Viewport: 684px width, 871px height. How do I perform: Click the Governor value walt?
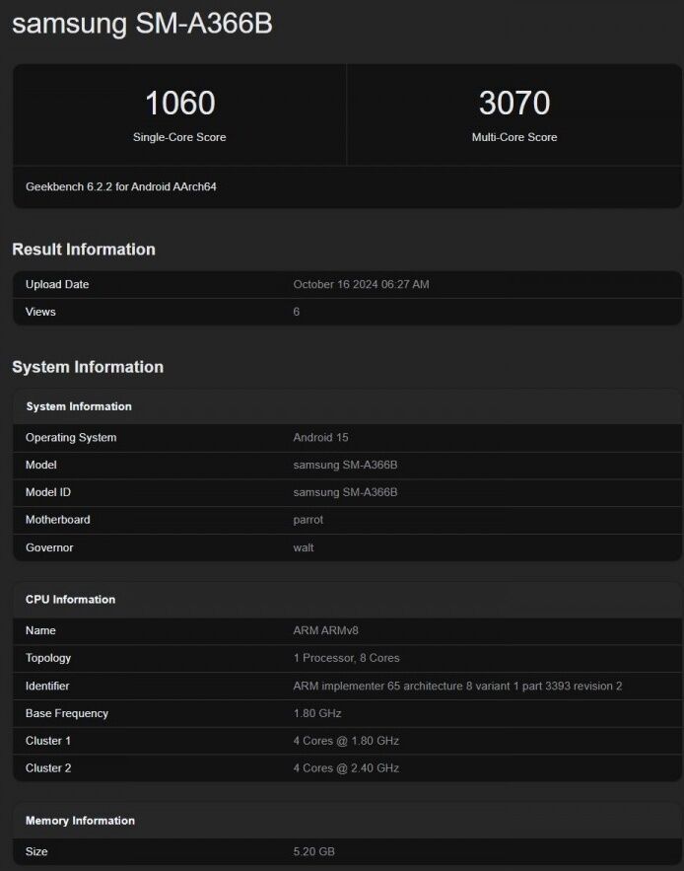pos(304,547)
